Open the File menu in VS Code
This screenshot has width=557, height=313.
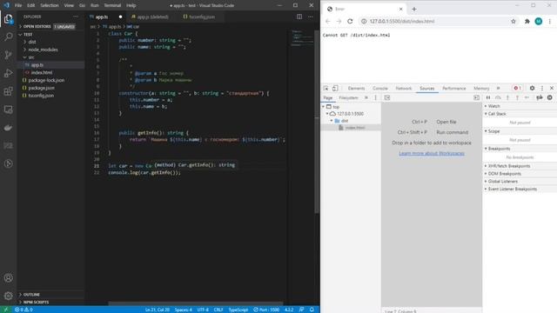point(18,5)
